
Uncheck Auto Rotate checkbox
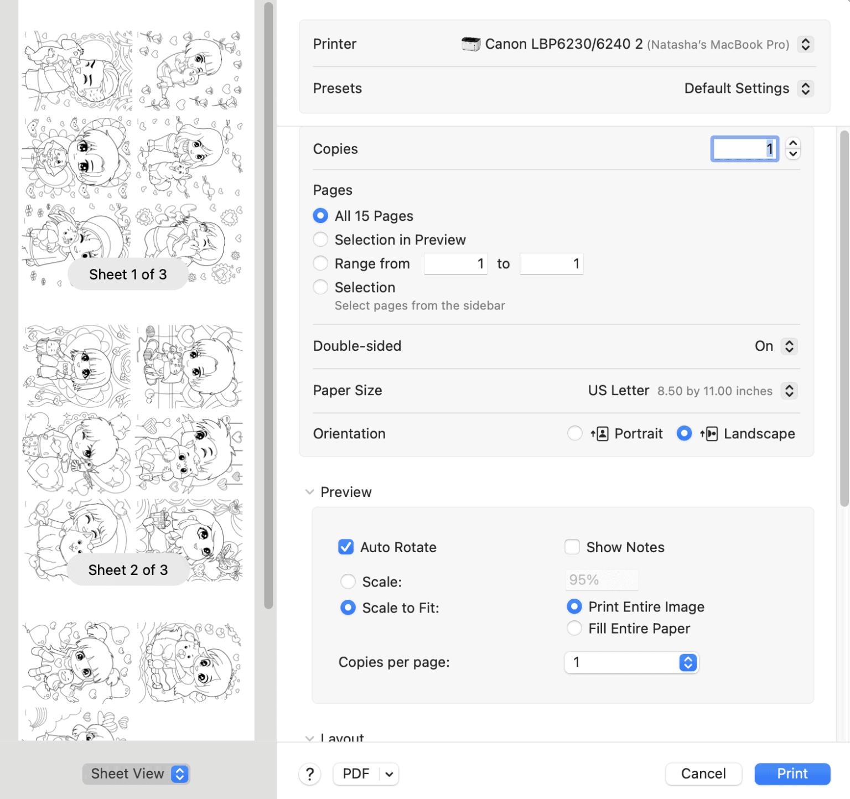coord(346,547)
